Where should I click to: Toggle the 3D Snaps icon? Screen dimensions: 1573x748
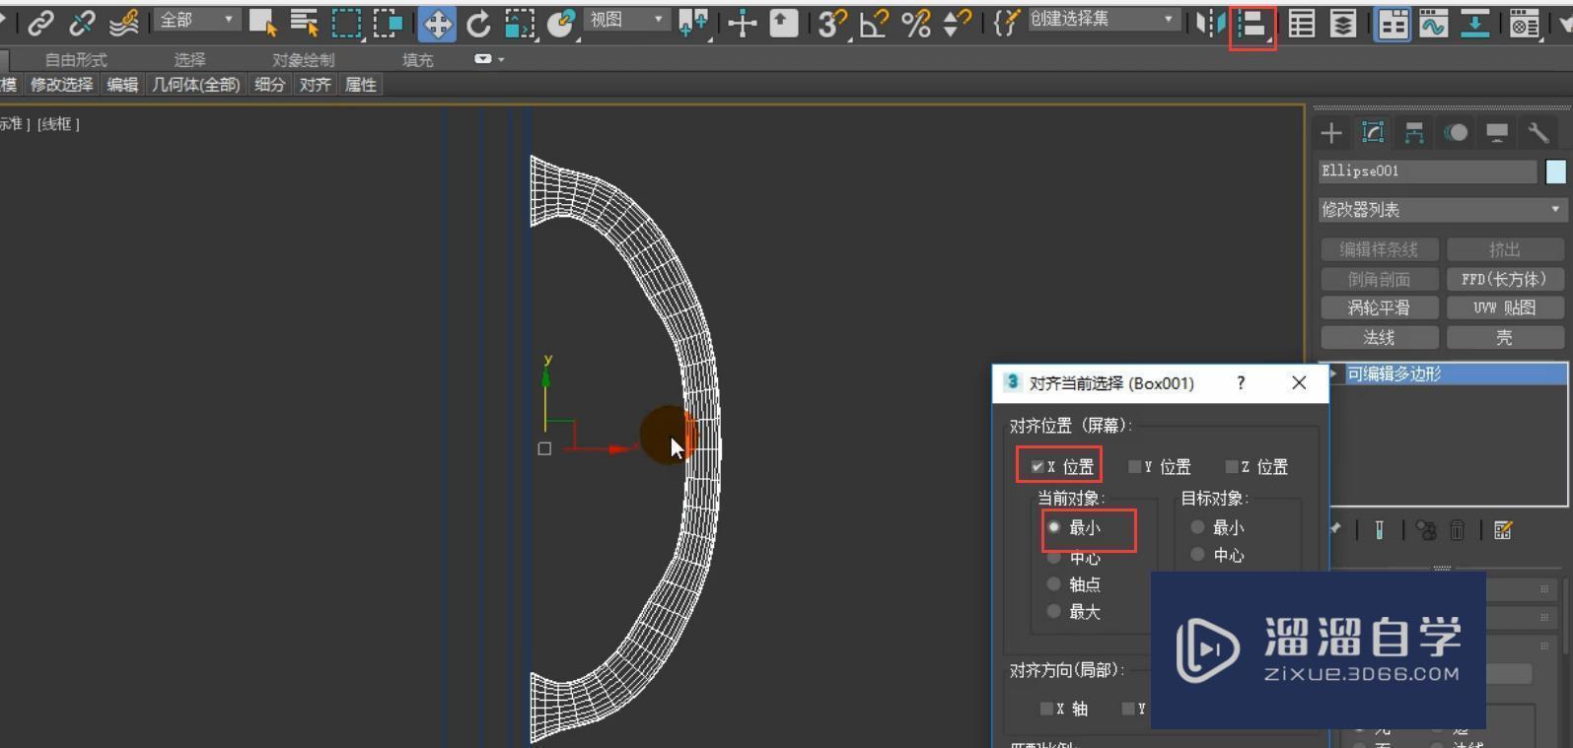pos(833,23)
